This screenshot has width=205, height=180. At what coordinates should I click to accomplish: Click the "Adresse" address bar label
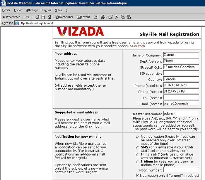click(x=7, y=23)
